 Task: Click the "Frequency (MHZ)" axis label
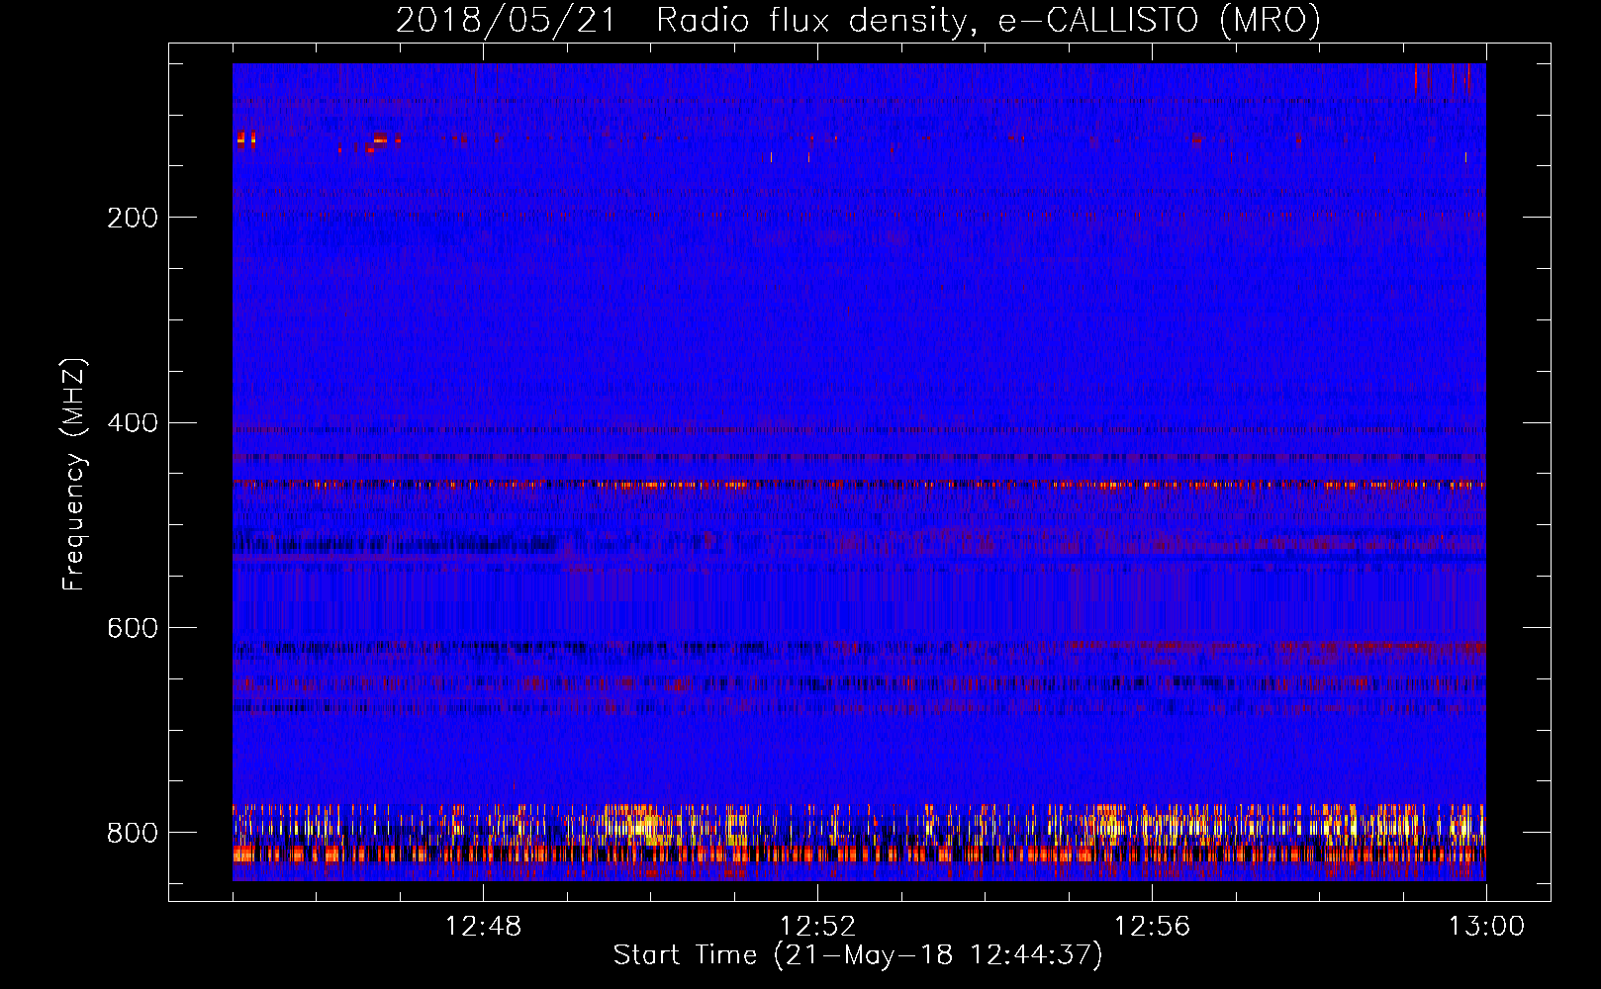[x=74, y=474]
